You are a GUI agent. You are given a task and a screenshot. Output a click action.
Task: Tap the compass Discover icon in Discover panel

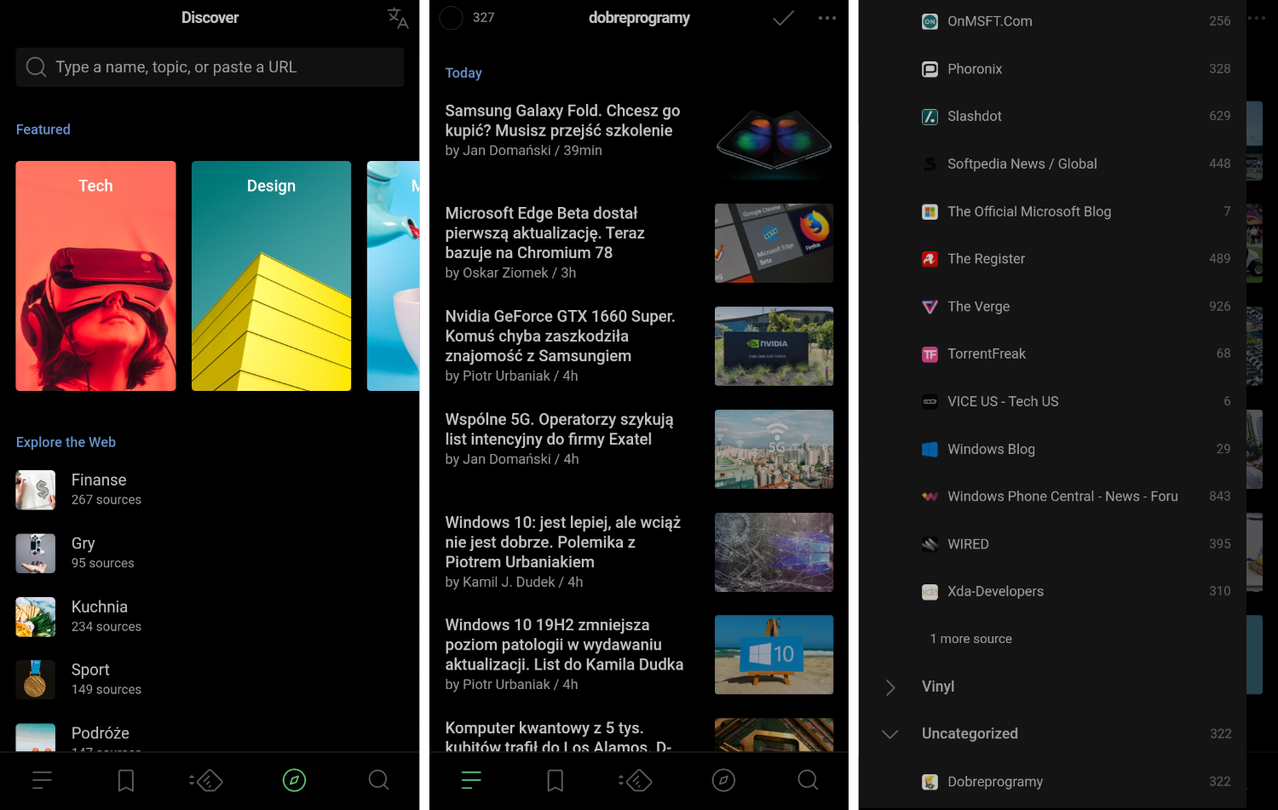click(294, 779)
